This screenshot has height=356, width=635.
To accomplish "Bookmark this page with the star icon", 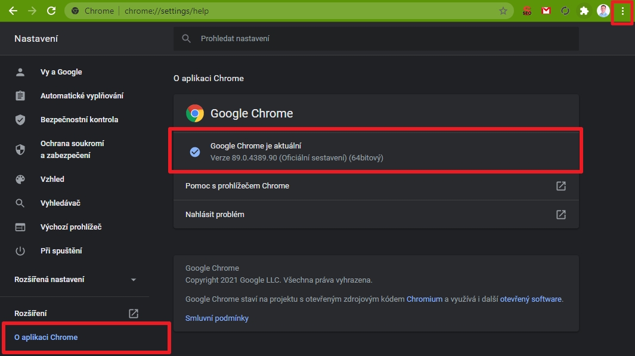I will coord(503,11).
